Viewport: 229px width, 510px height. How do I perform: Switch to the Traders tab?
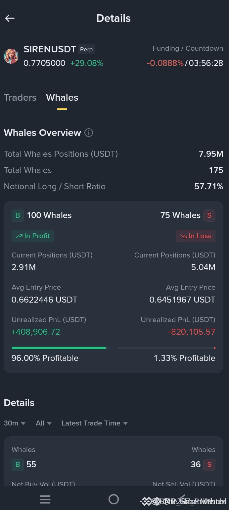pyautogui.click(x=20, y=97)
